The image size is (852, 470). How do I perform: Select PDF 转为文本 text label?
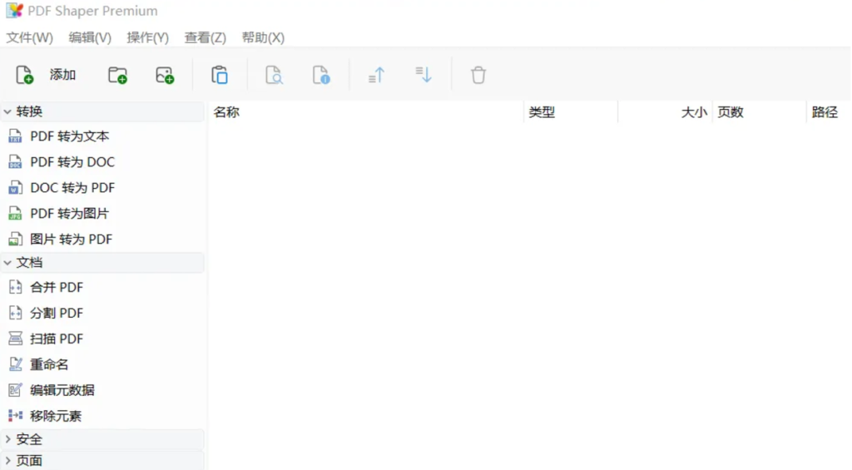point(70,136)
